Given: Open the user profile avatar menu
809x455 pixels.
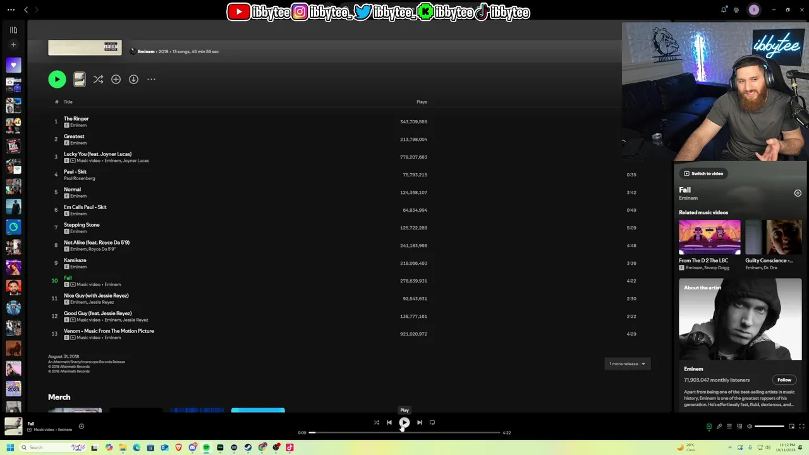Looking at the screenshot, I should (753, 9).
